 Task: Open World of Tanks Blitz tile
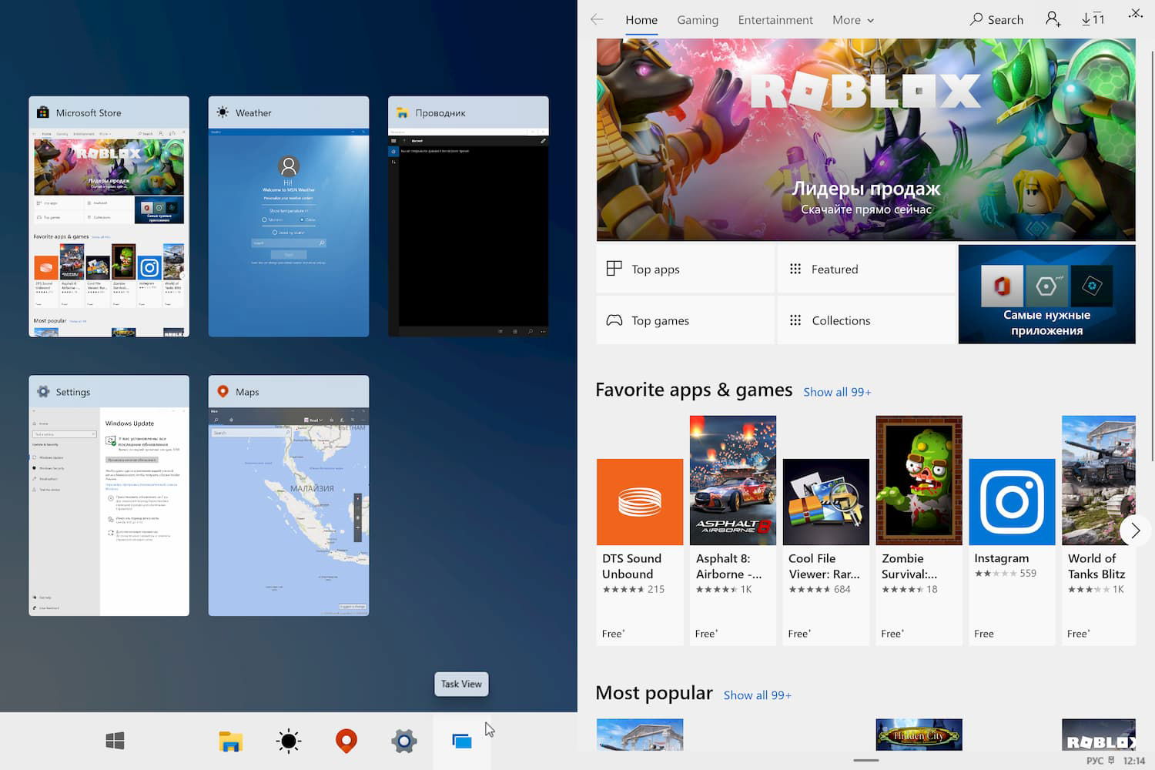1099,531
